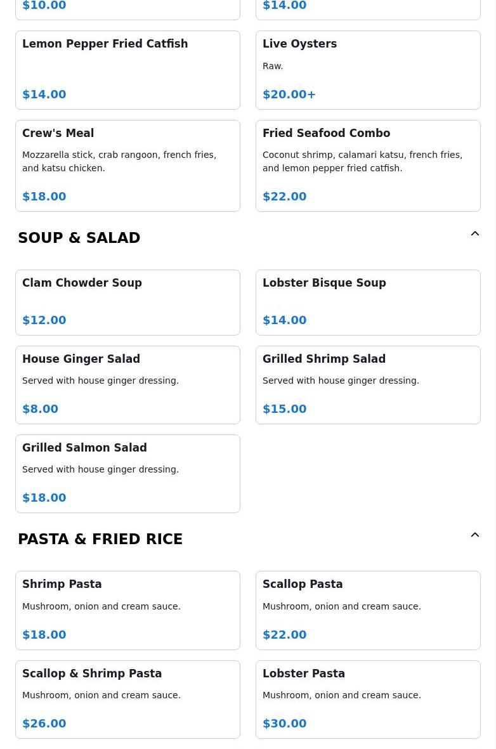Select Clam Chowder Soup

click(x=127, y=302)
